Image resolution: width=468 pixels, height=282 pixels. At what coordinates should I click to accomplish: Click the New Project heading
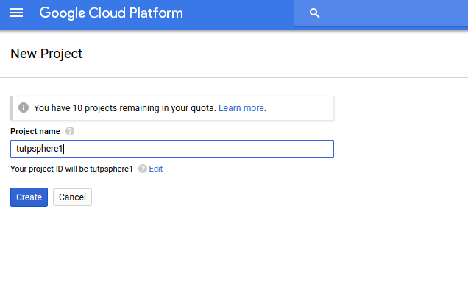46,54
